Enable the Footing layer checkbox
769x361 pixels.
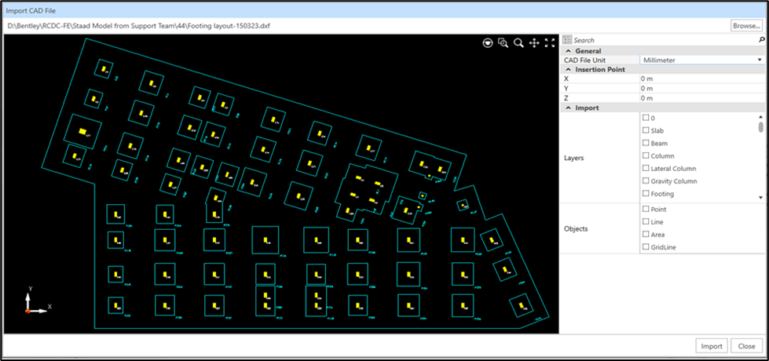pyautogui.click(x=646, y=194)
